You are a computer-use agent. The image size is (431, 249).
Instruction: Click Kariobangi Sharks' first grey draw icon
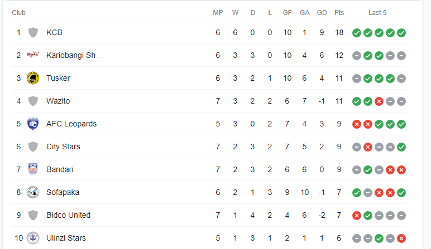point(357,56)
